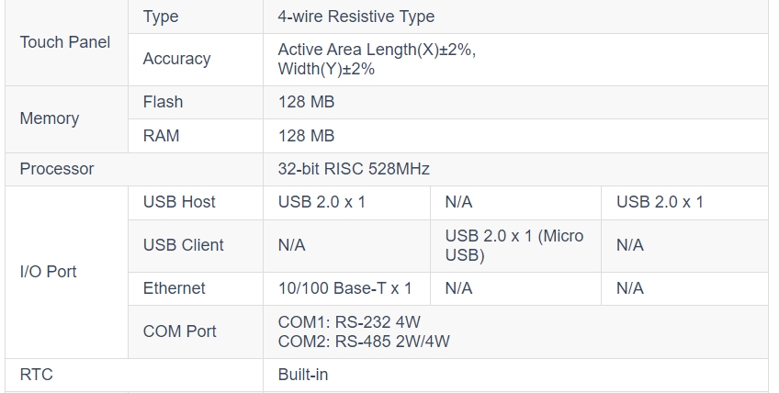Click the RTC row label
The width and height of the screenshot is (779, 393).
click(36, 375)
